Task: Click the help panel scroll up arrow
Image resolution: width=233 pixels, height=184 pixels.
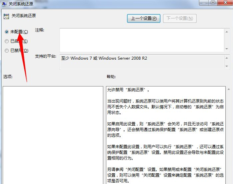Action: (229, 89)
